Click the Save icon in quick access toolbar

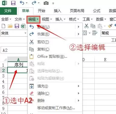[x=13, y=3]
